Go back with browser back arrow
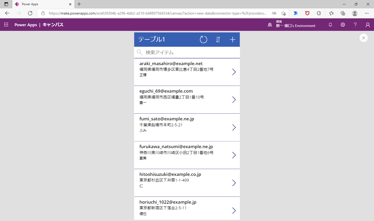374x221 pixels. [7, 13]
